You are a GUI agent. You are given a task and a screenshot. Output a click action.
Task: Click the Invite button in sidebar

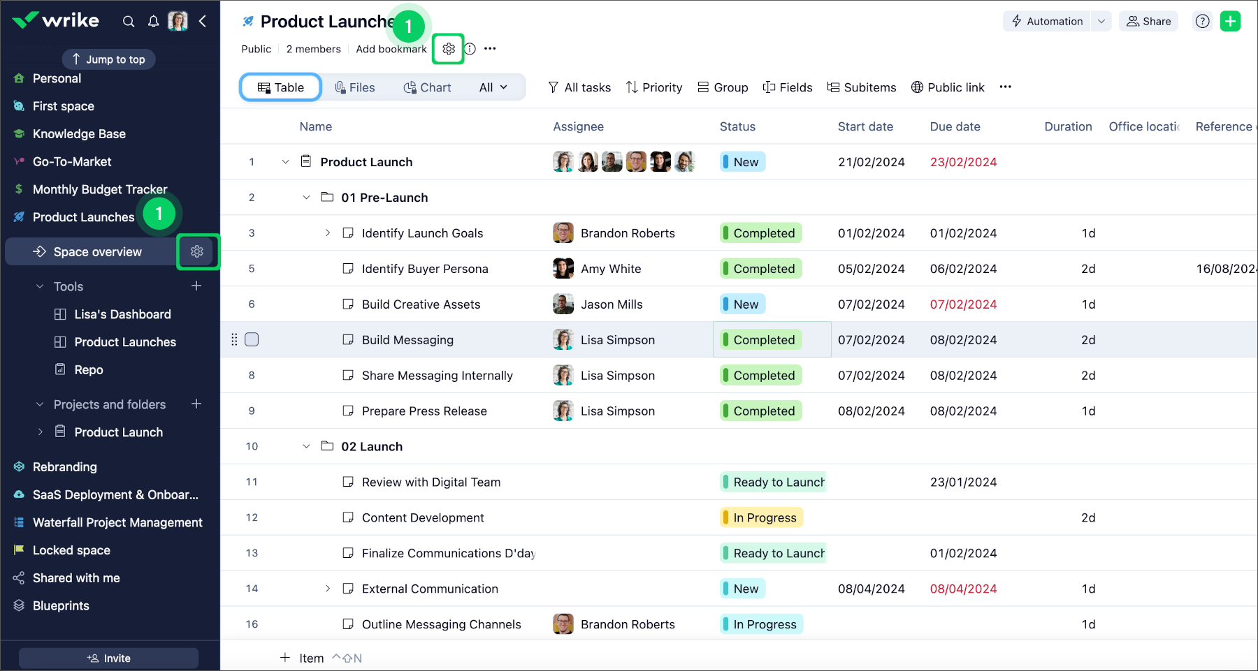coord(109,658)
